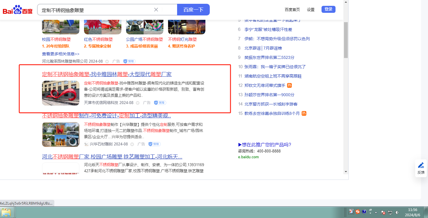Click the Show desktop button on taskbar
Image resolution: width=428 pixels, height=218 pixels.
coord(426,212)
